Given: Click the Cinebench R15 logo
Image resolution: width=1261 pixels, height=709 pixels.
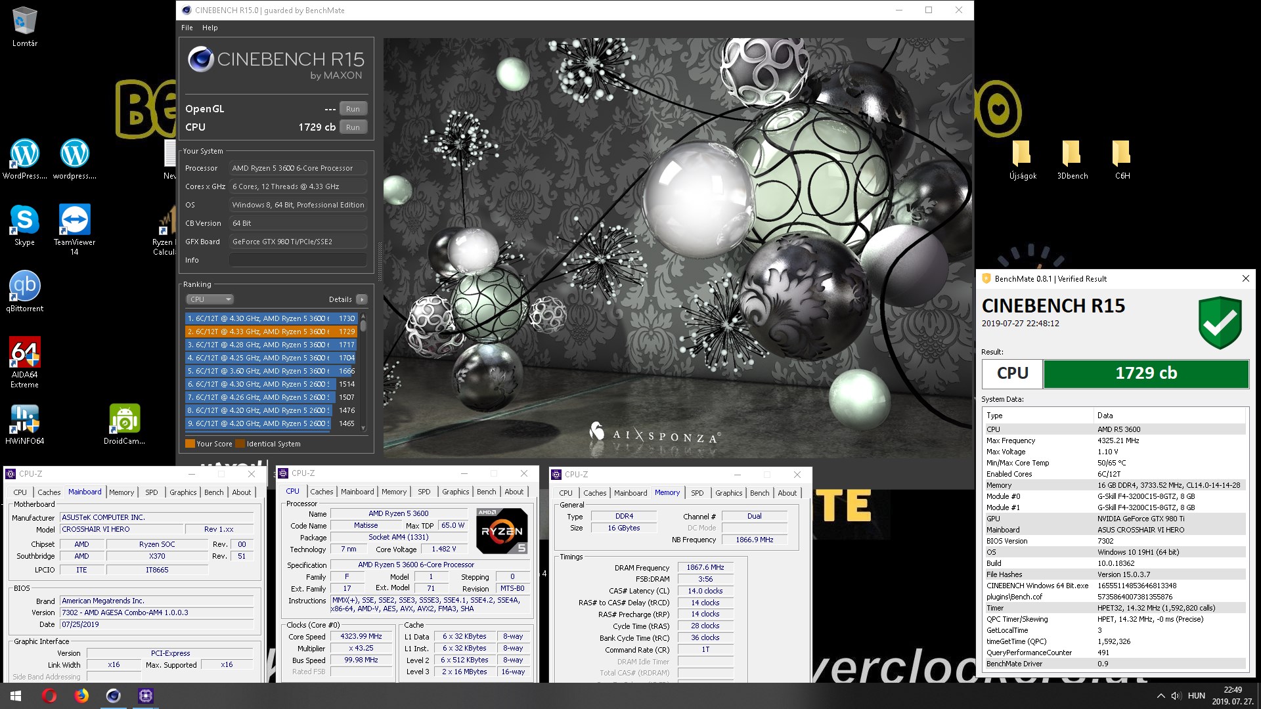Looking at the screenshot, I should [x=276, y=64].
